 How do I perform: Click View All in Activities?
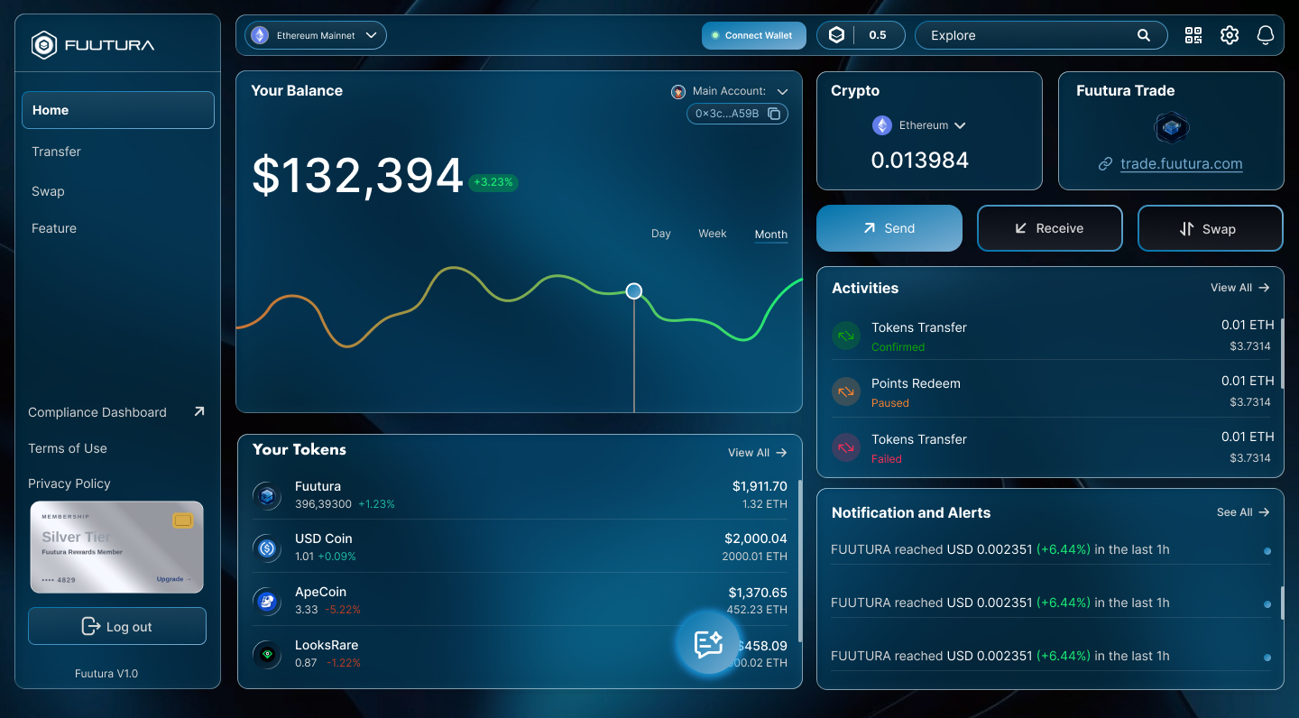tap(1240, 288)
